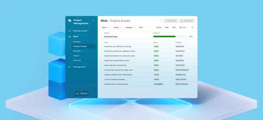The image size is (263, 120).
Task: Click the Add task button
Action: [x=171, y=21]
